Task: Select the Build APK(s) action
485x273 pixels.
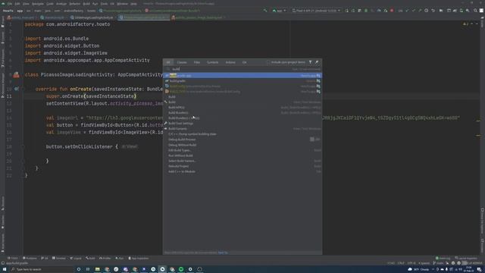Action: click(x=242, y=108)
